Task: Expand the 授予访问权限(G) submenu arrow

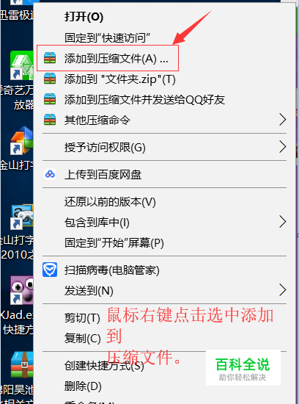Action: [x=283, y=147]
